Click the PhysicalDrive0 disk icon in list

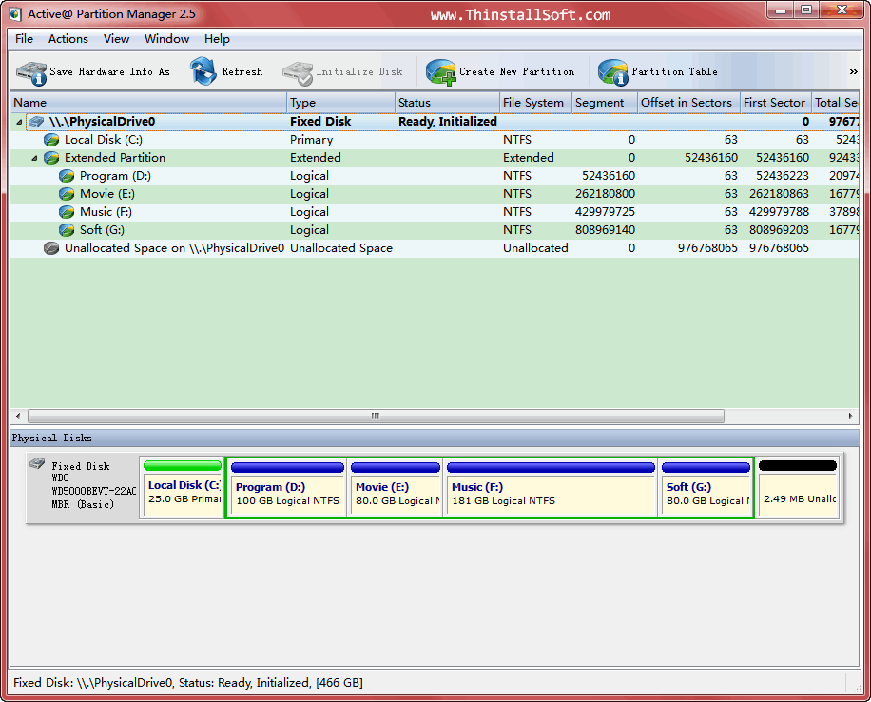(x=37, y=121)
